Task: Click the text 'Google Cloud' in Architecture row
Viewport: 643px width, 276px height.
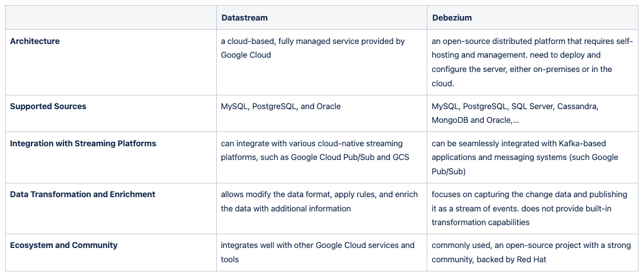Action: [x=246, y=55]
